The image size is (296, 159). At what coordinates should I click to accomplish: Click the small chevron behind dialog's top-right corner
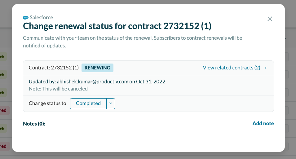point(285,38)
